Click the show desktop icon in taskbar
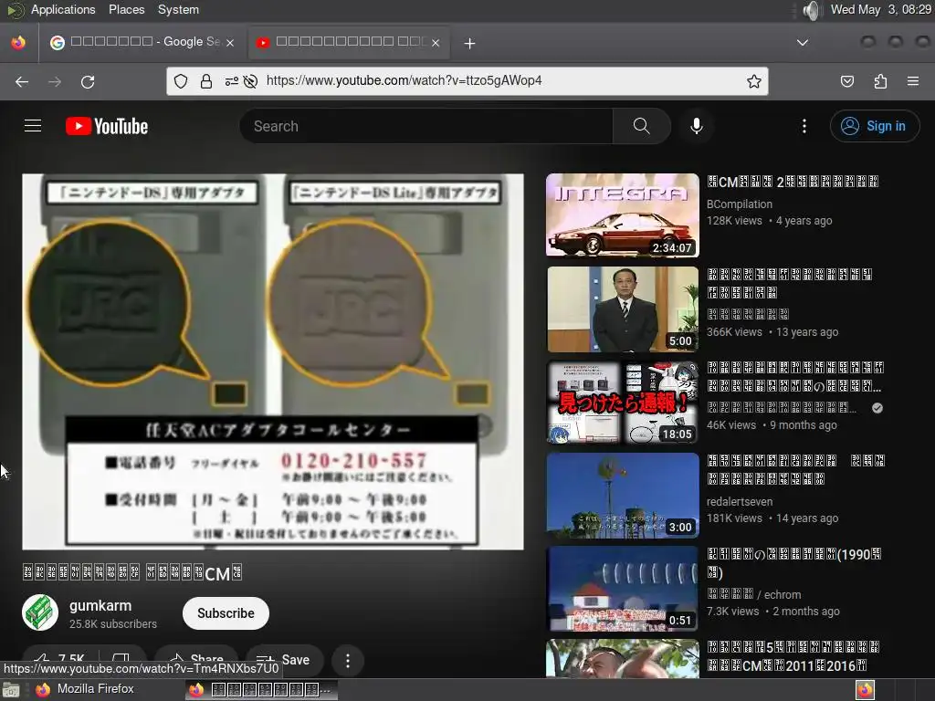 pos(11,690)
